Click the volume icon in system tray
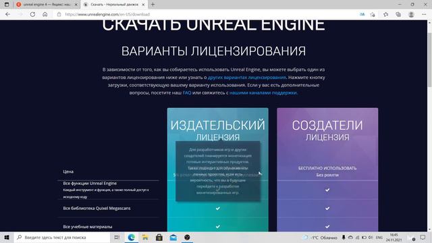The height and width of the screenshot is (243, 432). click(371, 238)
